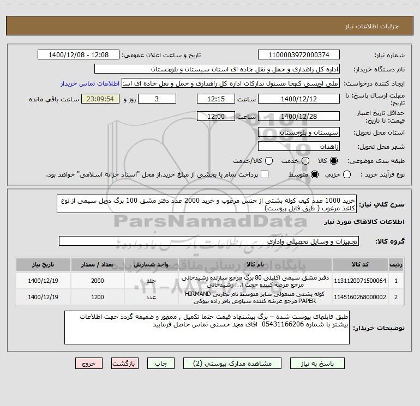The image size is (420, 406).
Task: Select the جزیی purchase type radio
Action: click(346, 174)
